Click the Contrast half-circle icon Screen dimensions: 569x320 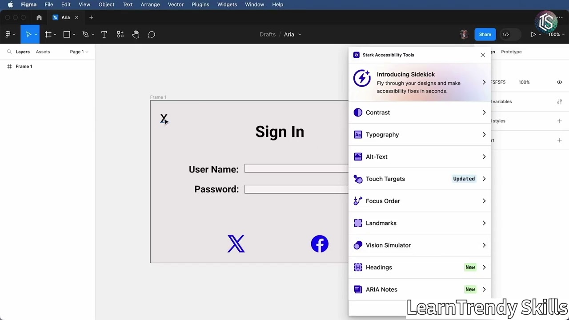point(358,112)
